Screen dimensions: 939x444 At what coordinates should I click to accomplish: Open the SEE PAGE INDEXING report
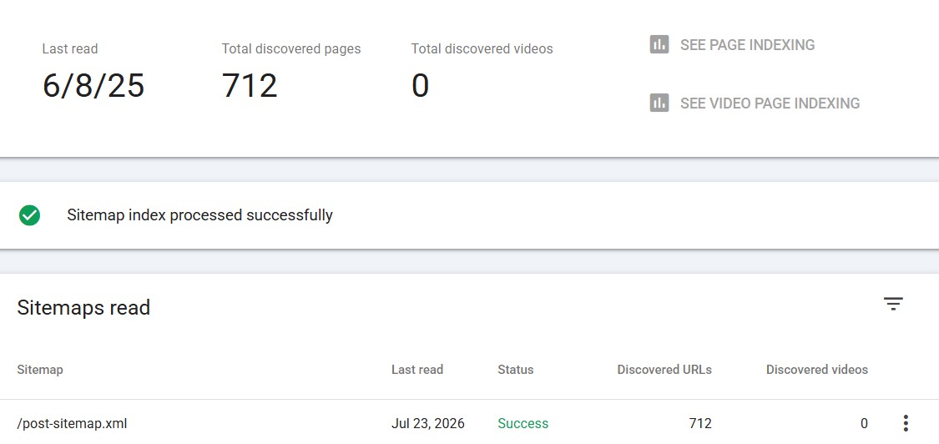tap(747, 45)
